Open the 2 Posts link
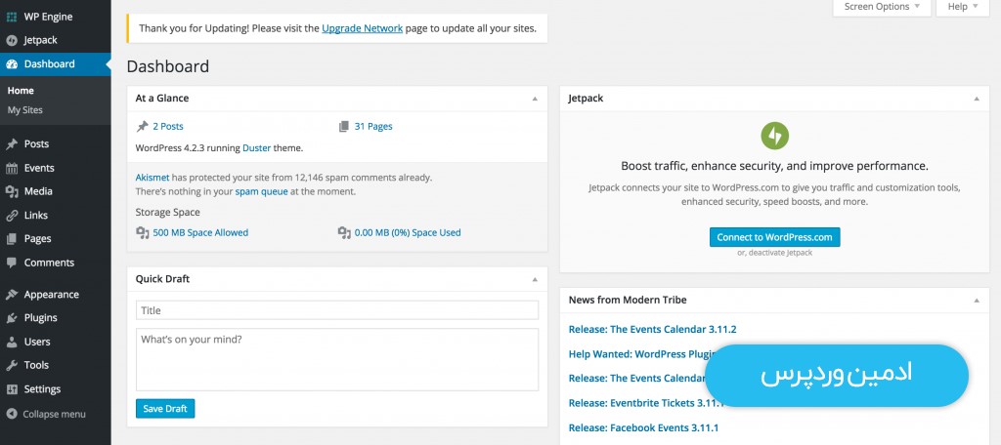1001x445 pixels. pos(168,126)
